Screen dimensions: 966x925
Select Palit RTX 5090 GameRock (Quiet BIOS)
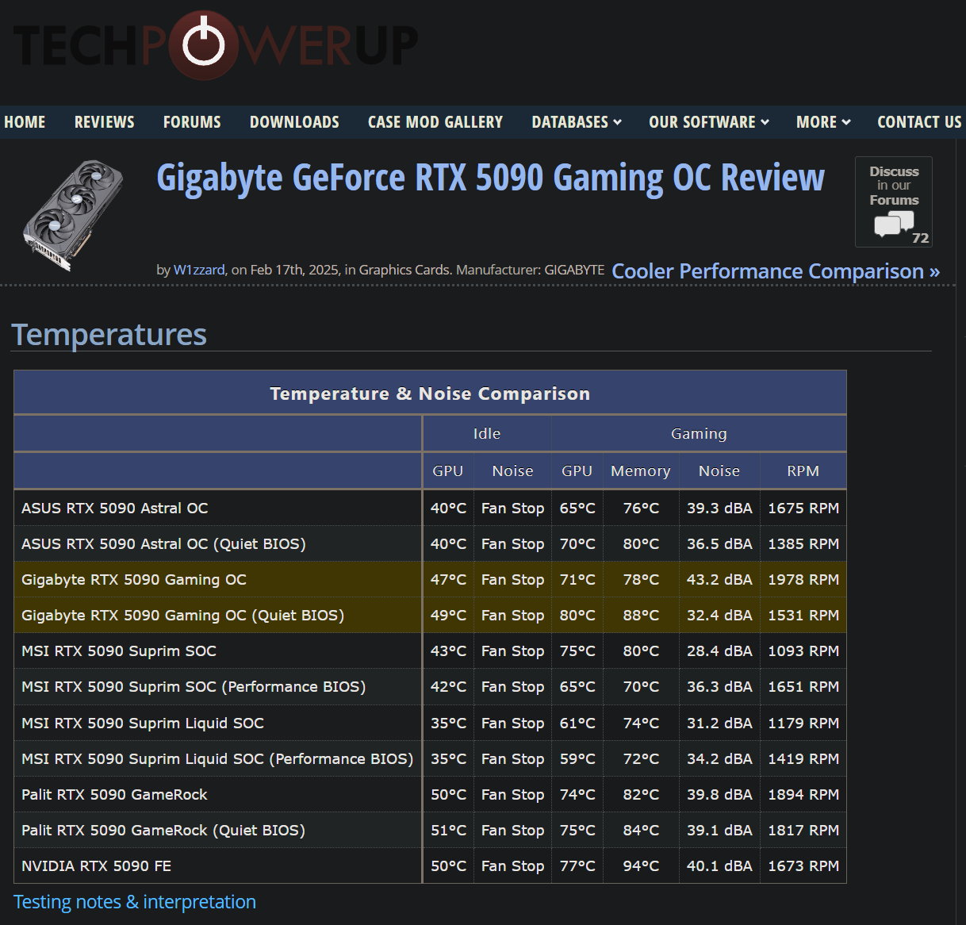tap(430, 830)
